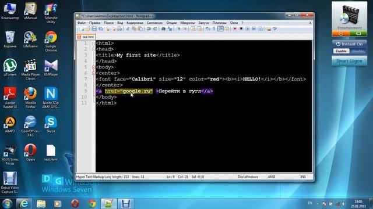This screenshot has height=209, width=373.
Task: Open the Windows Start button
Action: pyautogui.click(x=7, y=204)
